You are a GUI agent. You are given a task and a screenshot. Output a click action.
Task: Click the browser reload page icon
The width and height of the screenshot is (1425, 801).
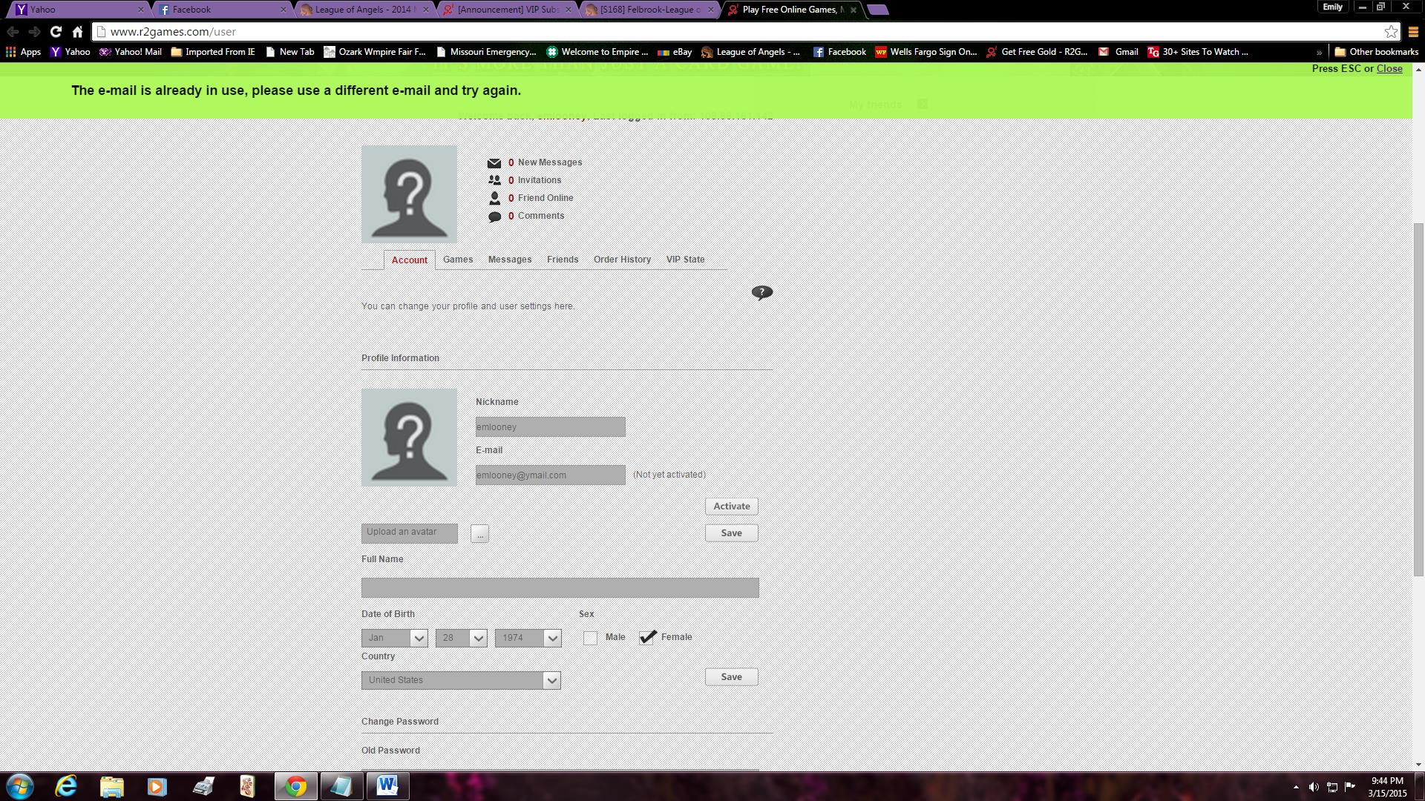coord(56,31)
